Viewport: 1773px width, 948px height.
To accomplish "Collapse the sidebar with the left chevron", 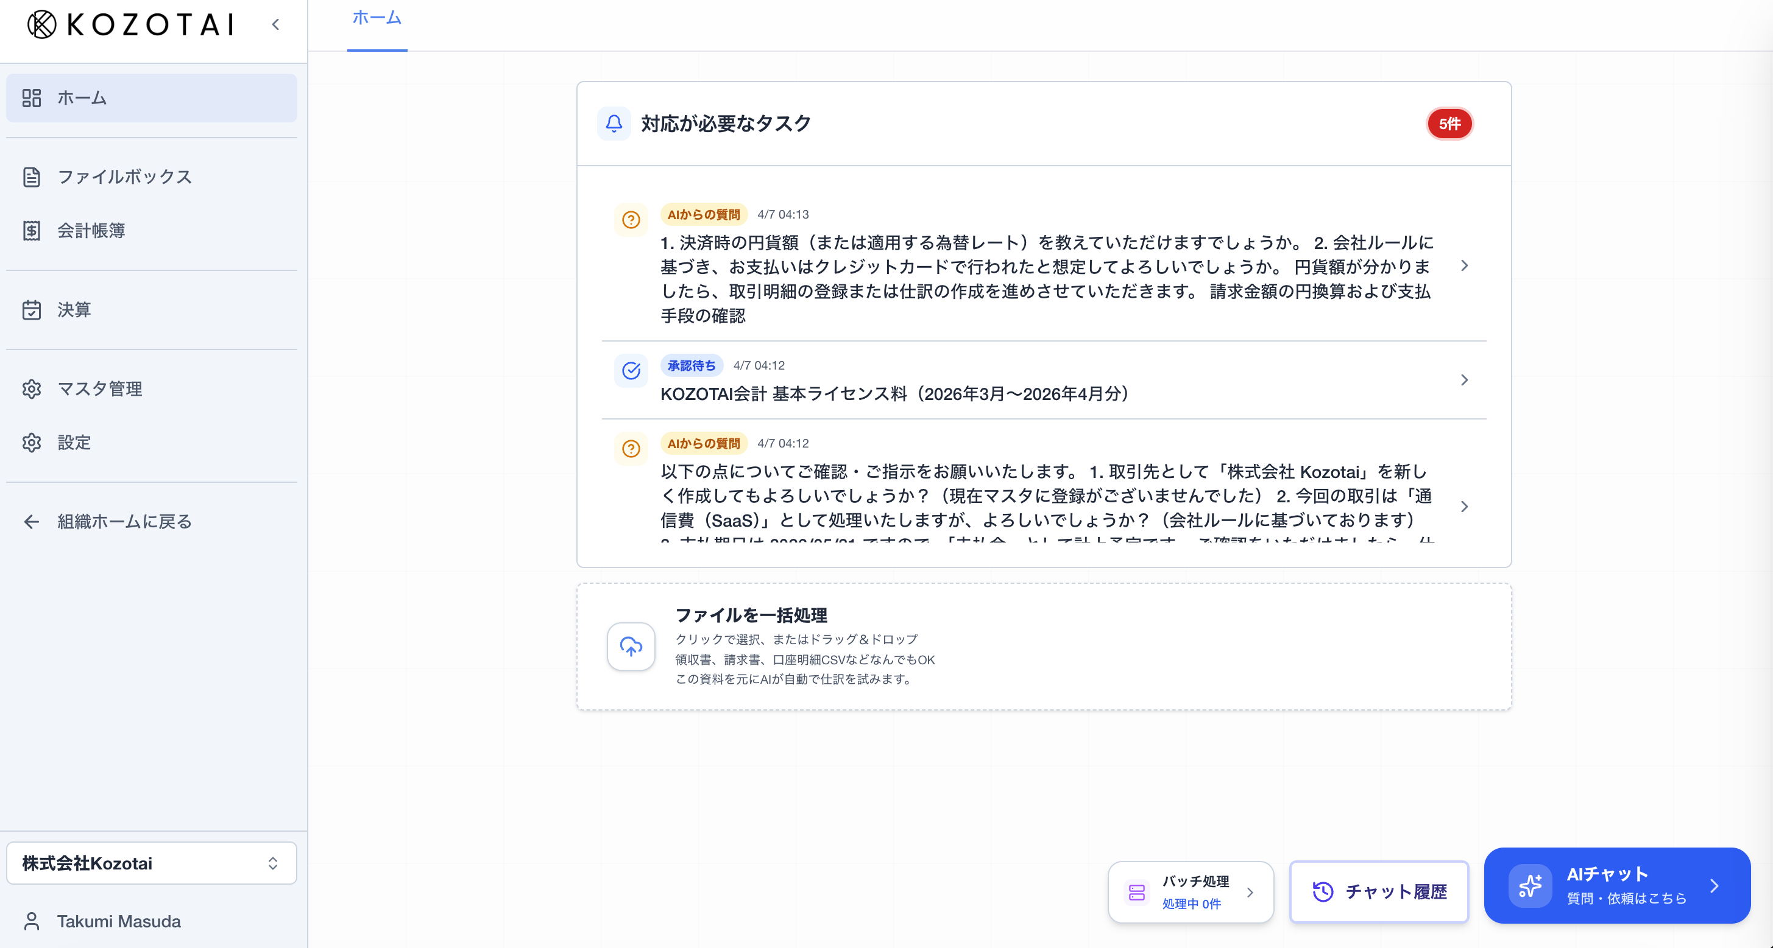I will click(275, 25).
